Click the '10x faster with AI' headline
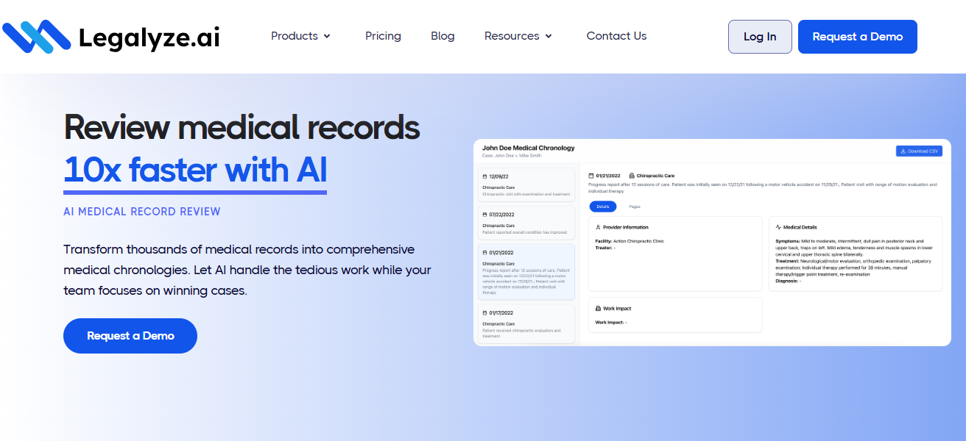Image resolution: width=966 pixels, height=441 pixels. 195,169
